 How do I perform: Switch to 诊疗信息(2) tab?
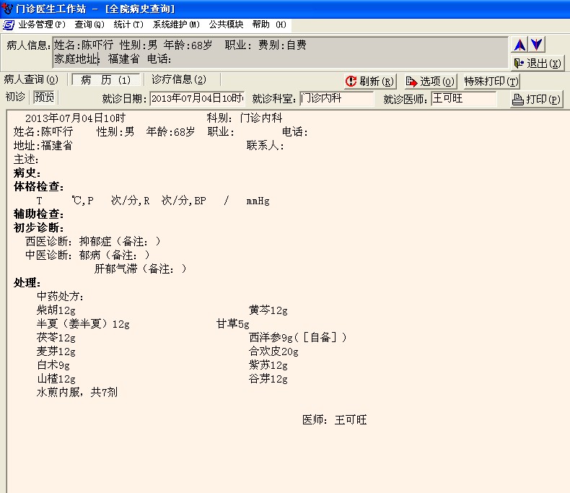179,79
